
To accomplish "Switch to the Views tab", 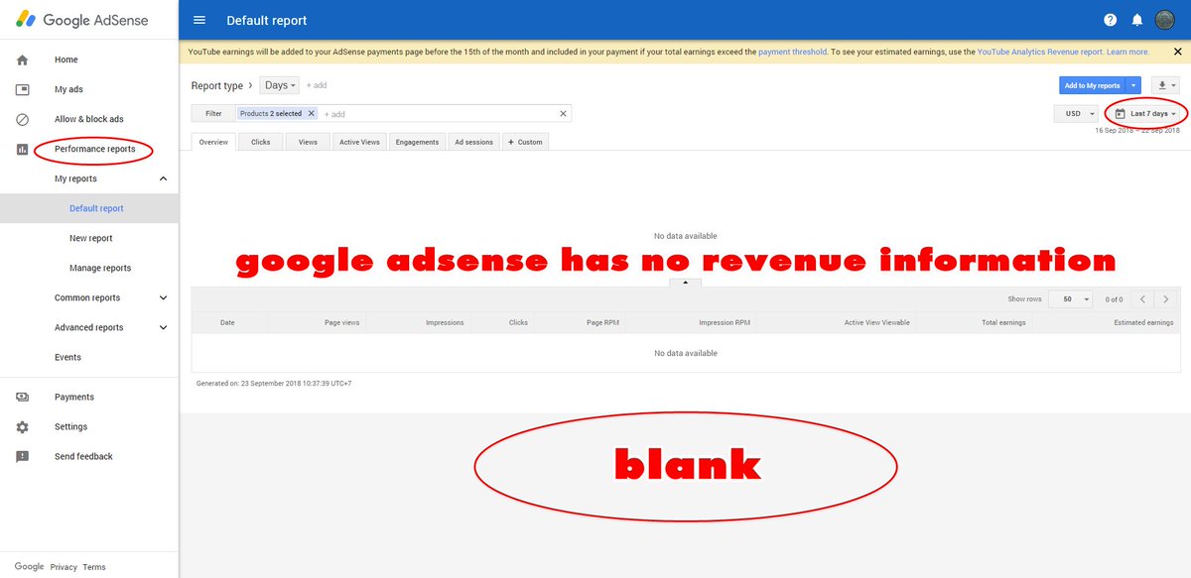I will pyautogui.click(x=309, y=142).
